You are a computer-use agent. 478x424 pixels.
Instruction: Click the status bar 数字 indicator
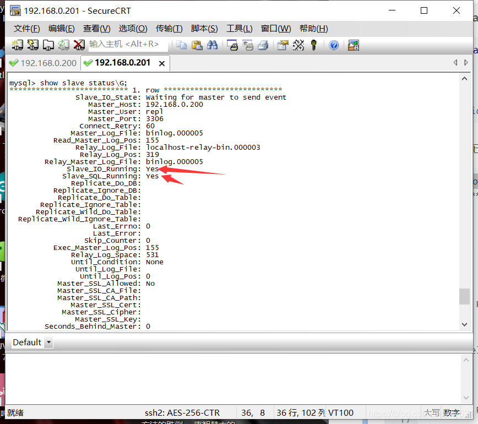[x=451, y=413]
